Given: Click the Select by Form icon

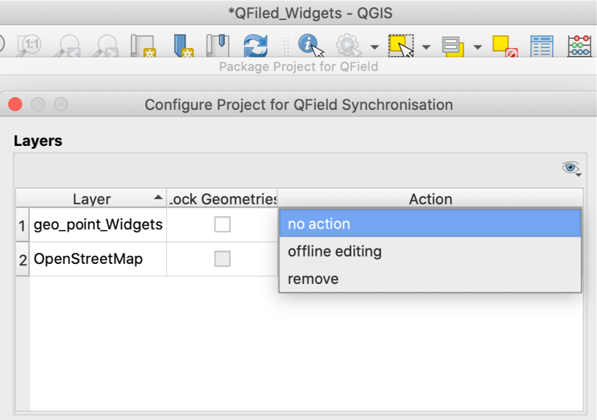Looking at the screenshot, I should (x=452, y=47).
